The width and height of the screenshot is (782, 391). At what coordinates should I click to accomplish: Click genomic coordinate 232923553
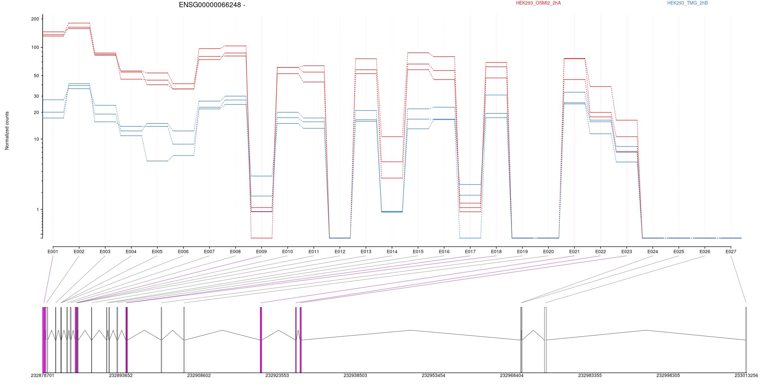[x=277, y=375]
